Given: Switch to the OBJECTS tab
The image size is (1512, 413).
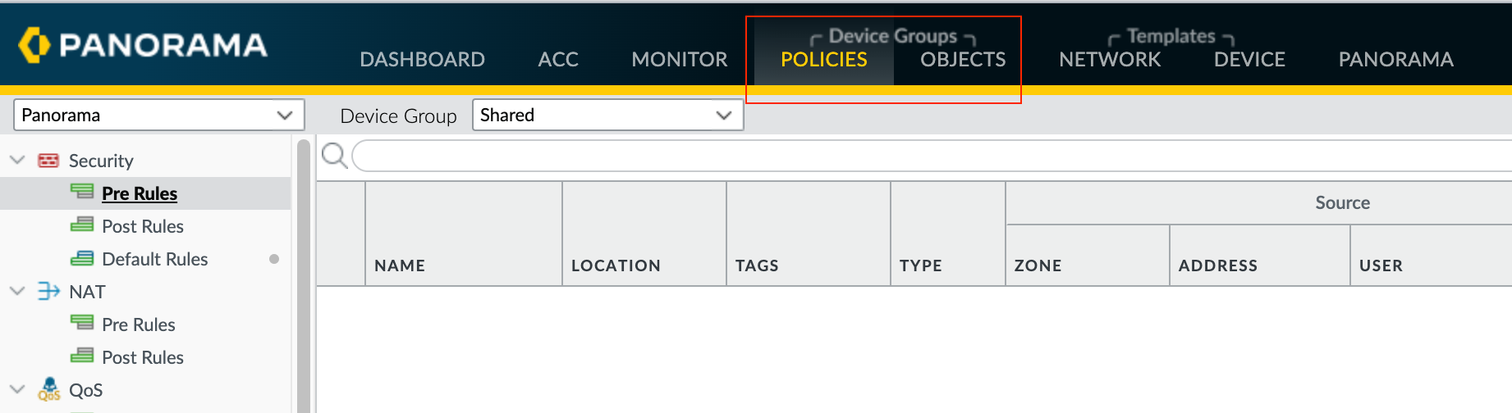Looking at the screenshot, I should click(963, 59).
